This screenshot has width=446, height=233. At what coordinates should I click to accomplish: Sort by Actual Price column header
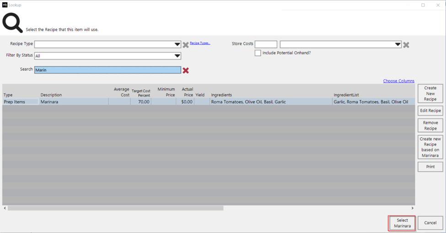(188, 92)
